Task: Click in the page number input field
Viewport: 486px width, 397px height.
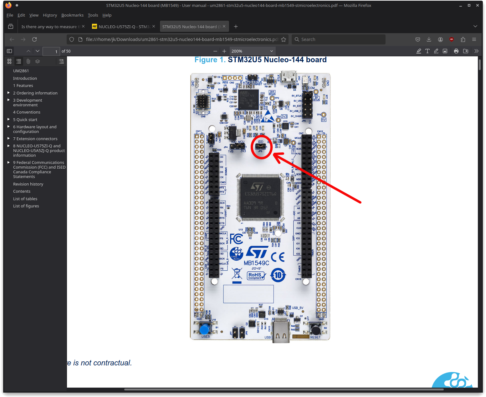Action: [51, 51]
